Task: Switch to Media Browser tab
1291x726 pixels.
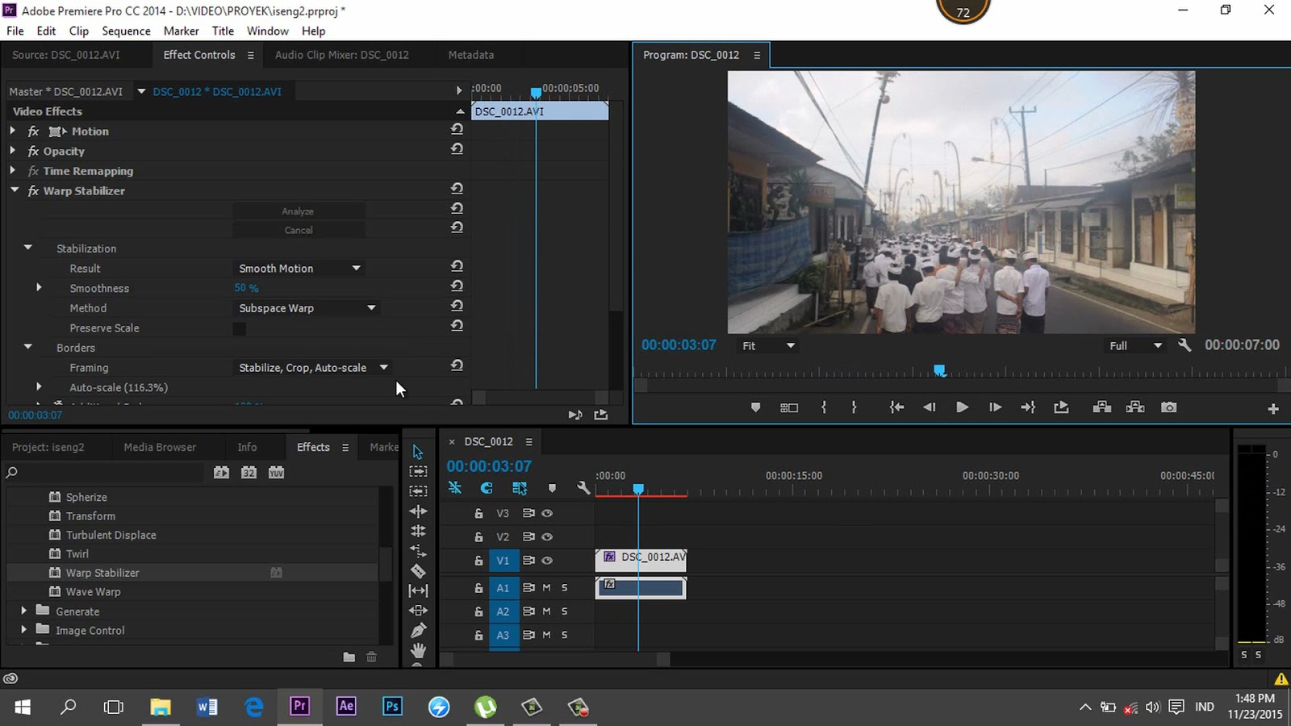Action: (x=160, y=447)
